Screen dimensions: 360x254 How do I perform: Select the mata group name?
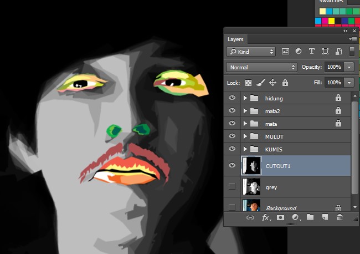pyautogui.click(x=271, y=124)
